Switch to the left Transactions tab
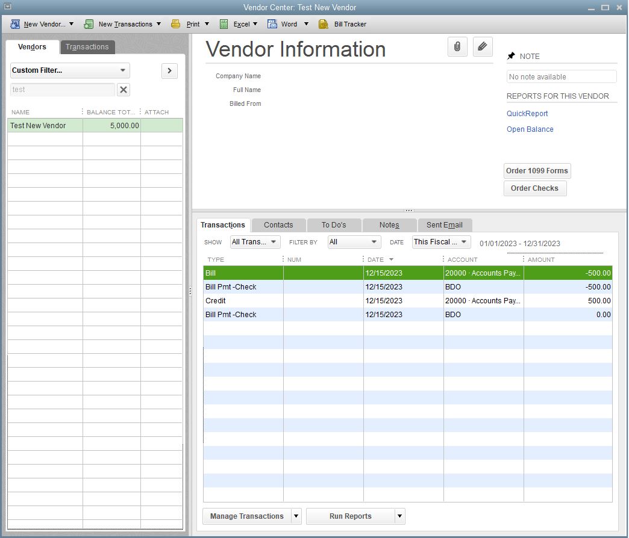 click(x=87, y=47)
